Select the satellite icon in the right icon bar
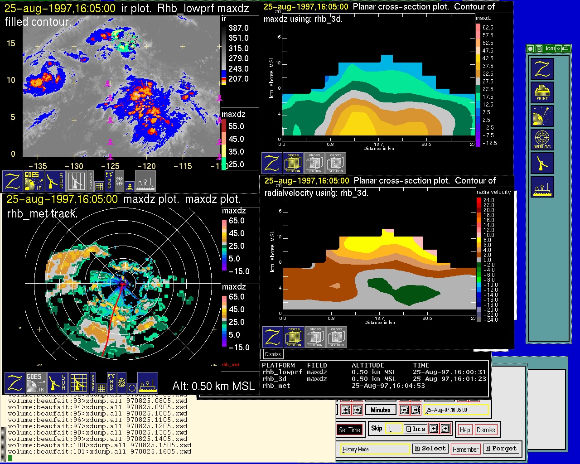Image resolution: width=580 pixels, height=464 pixels. pyautogui.click(x=542, y=116)
